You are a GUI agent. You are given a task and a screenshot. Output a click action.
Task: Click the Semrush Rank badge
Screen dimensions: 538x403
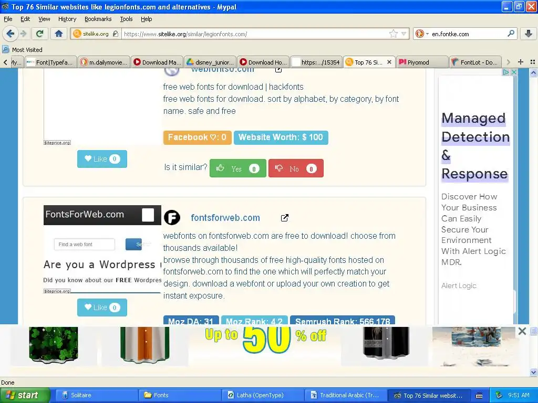[x=343, y=320]
